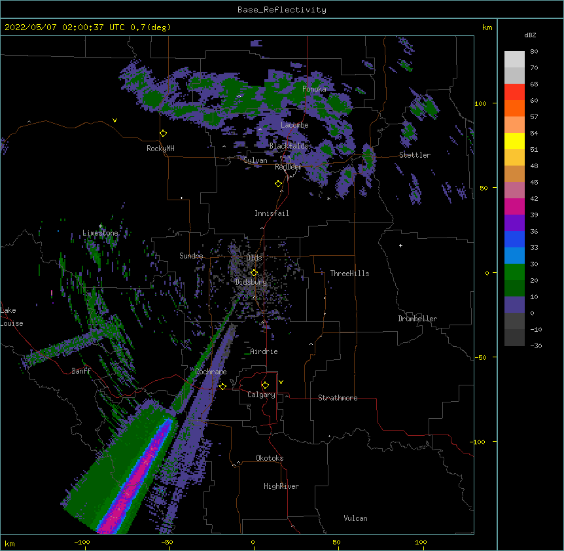Image resolution: width=564 pixels, height=551 pixels.
Task: Click the dBZ legend heading
Action: (530, 35)
